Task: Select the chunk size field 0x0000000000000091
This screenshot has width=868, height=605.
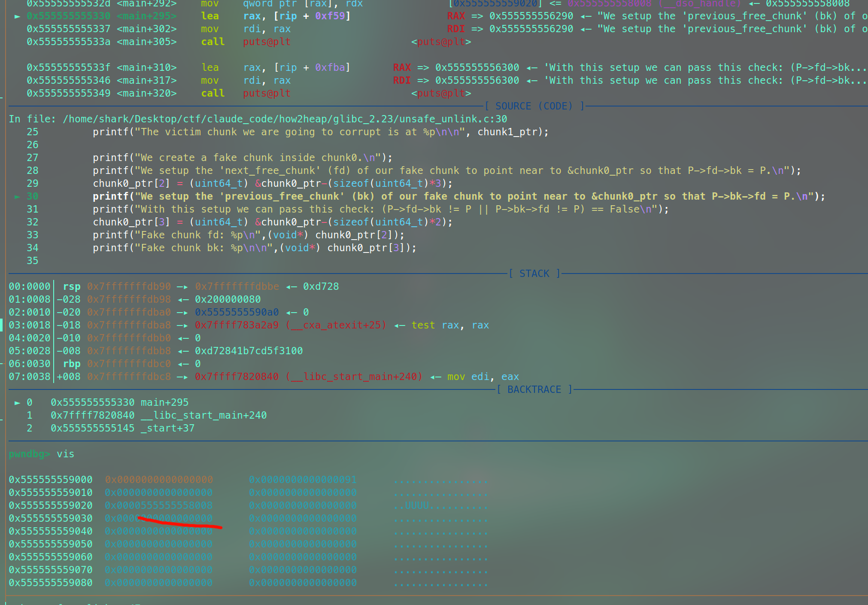Action: pyautogui.click(x=303, y=480)
